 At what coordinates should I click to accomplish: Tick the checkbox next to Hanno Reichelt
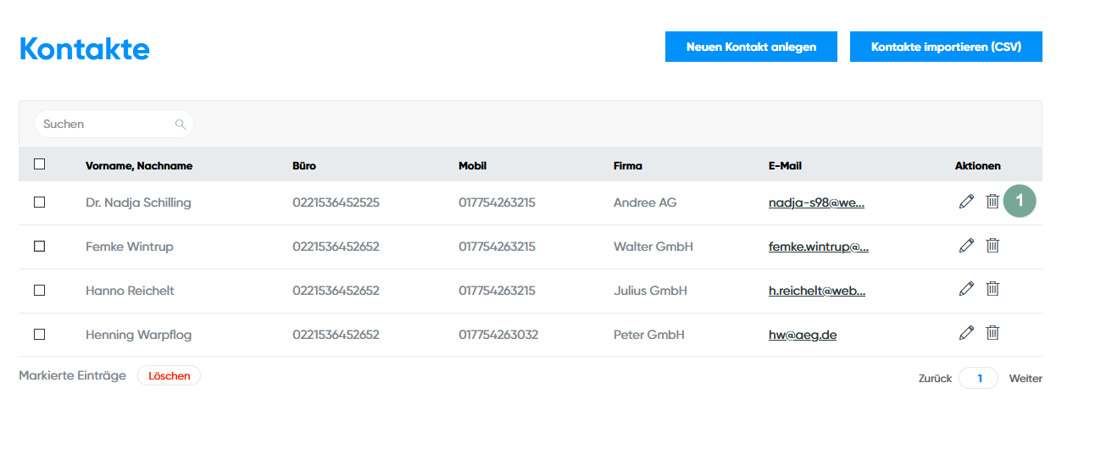[x=40, y=291]
